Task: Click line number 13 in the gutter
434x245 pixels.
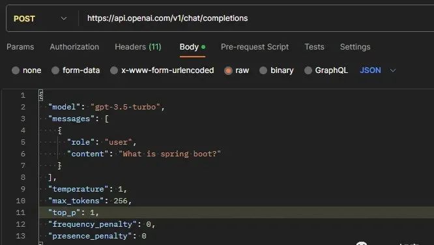Action: [20, 236]
